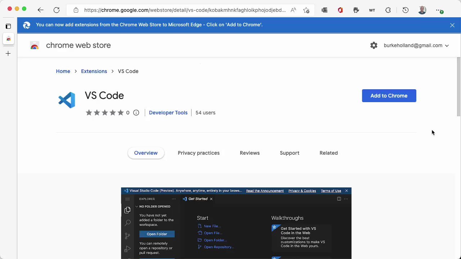The width and height of the screenshot is (461, 259).
Task: Select the Explorer icon in the VS Code sidebar
Action: tap(127, 210)
